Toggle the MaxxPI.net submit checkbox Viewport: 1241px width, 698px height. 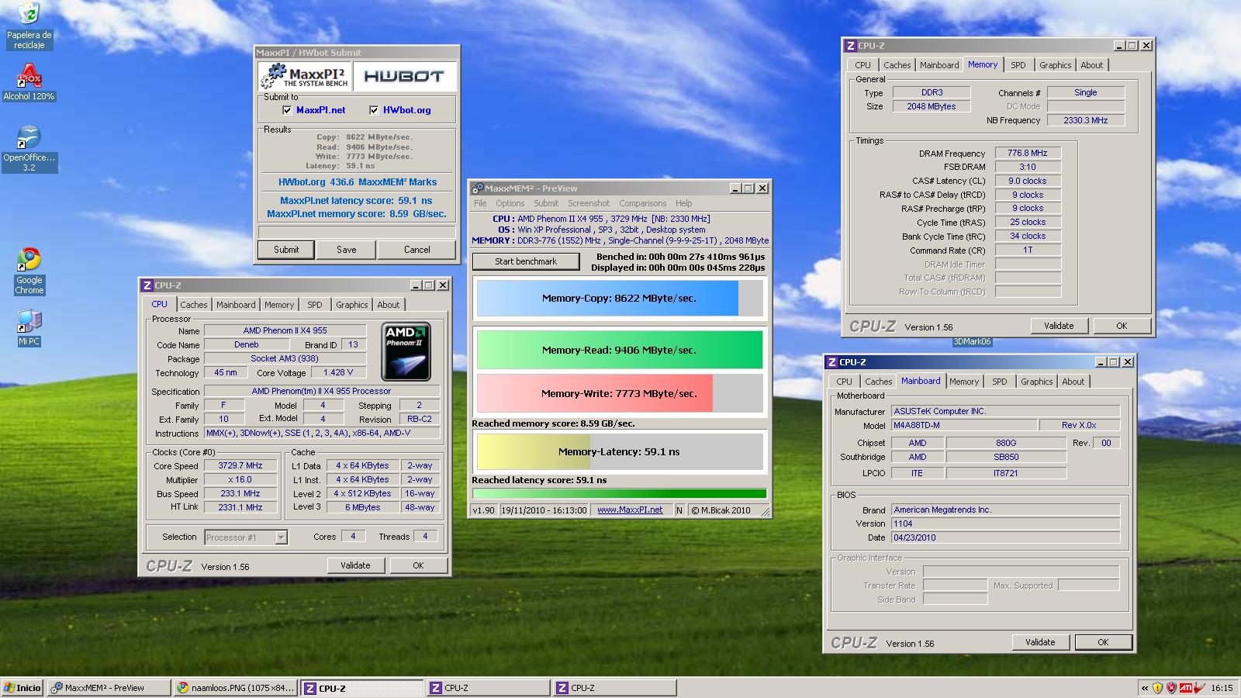pyautogui.click(x=287, y=110)
